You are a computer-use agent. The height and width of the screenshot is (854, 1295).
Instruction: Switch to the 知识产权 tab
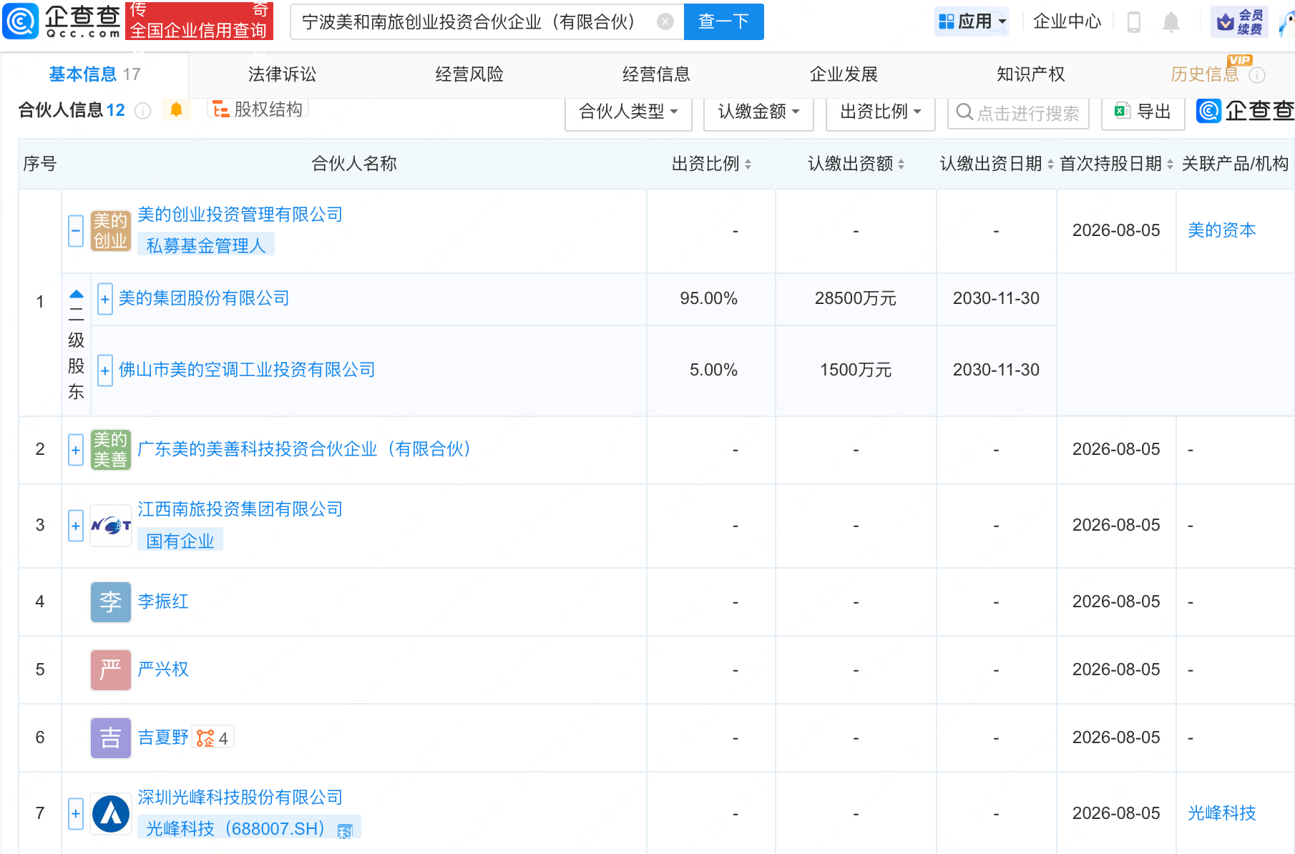1030,74
